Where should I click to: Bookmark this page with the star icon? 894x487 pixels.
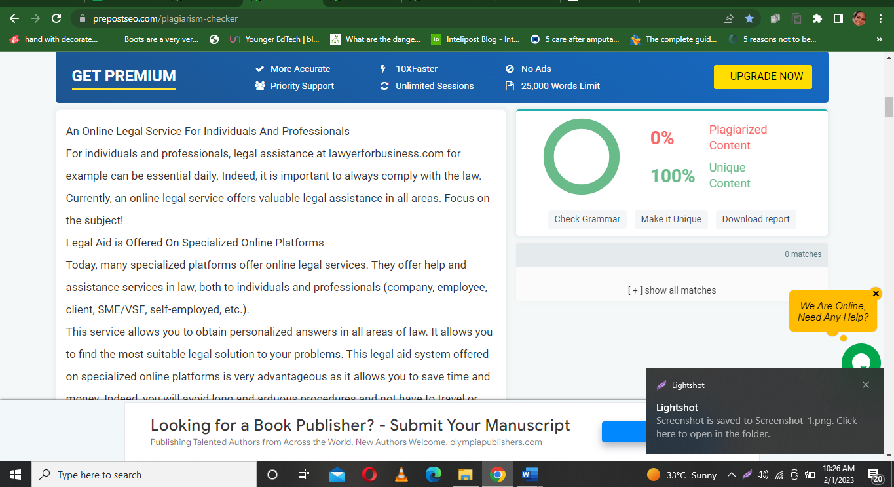tap(749, 18)
